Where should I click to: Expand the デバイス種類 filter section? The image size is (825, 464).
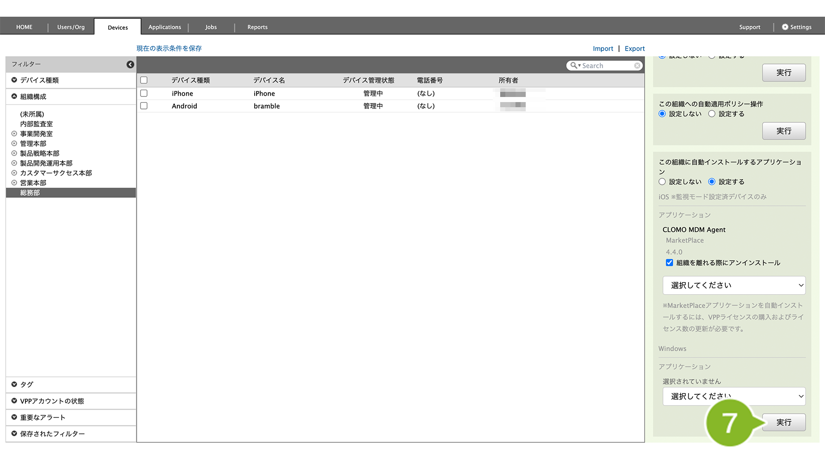[x=14, y=80]
